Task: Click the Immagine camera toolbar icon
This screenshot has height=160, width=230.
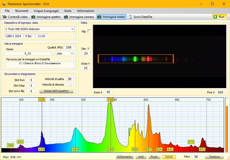Action: (x=66, y=17)
